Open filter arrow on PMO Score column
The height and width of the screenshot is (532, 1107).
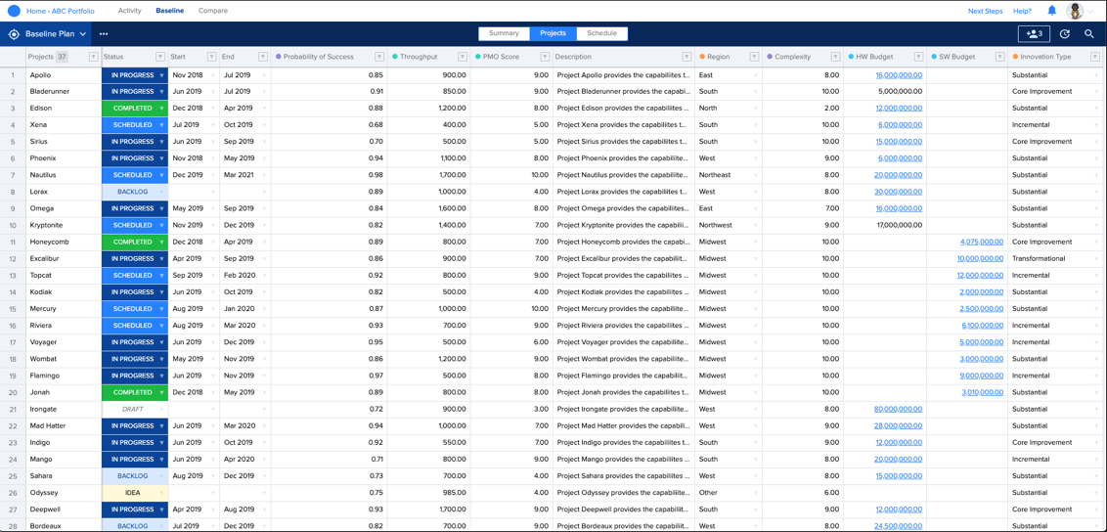(x=544, y=57)
